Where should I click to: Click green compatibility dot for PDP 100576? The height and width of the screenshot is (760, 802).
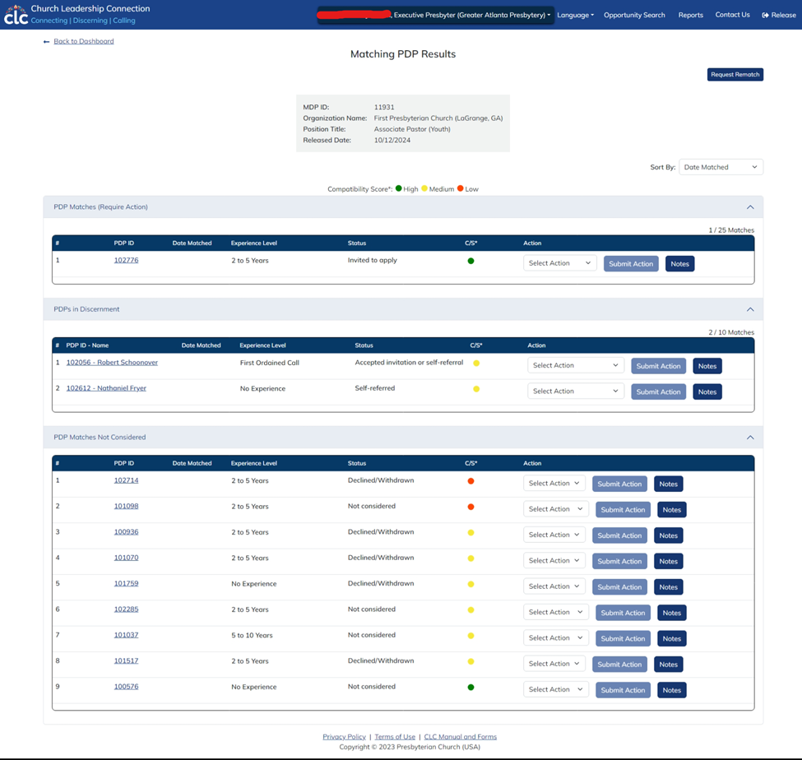click(471, 687)
